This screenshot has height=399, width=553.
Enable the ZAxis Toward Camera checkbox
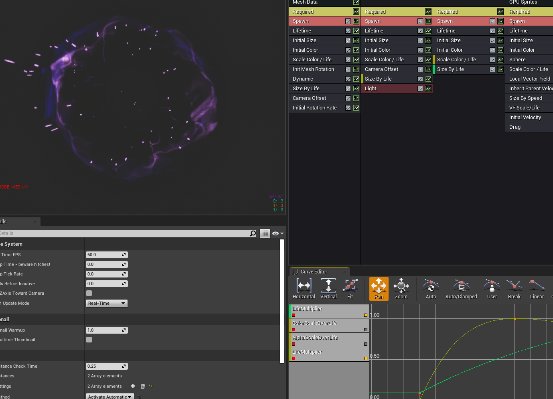point(89,293)
